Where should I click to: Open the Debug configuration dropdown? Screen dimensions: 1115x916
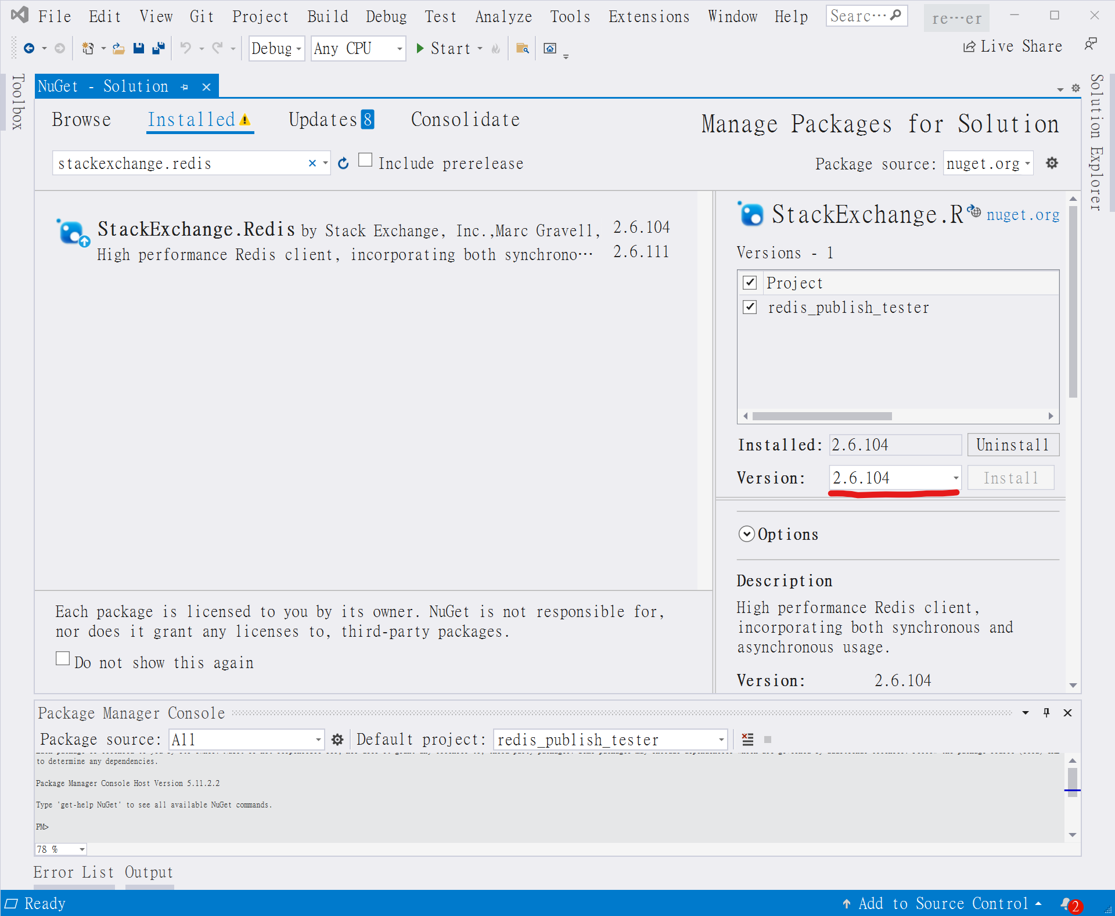click(276, 49)
